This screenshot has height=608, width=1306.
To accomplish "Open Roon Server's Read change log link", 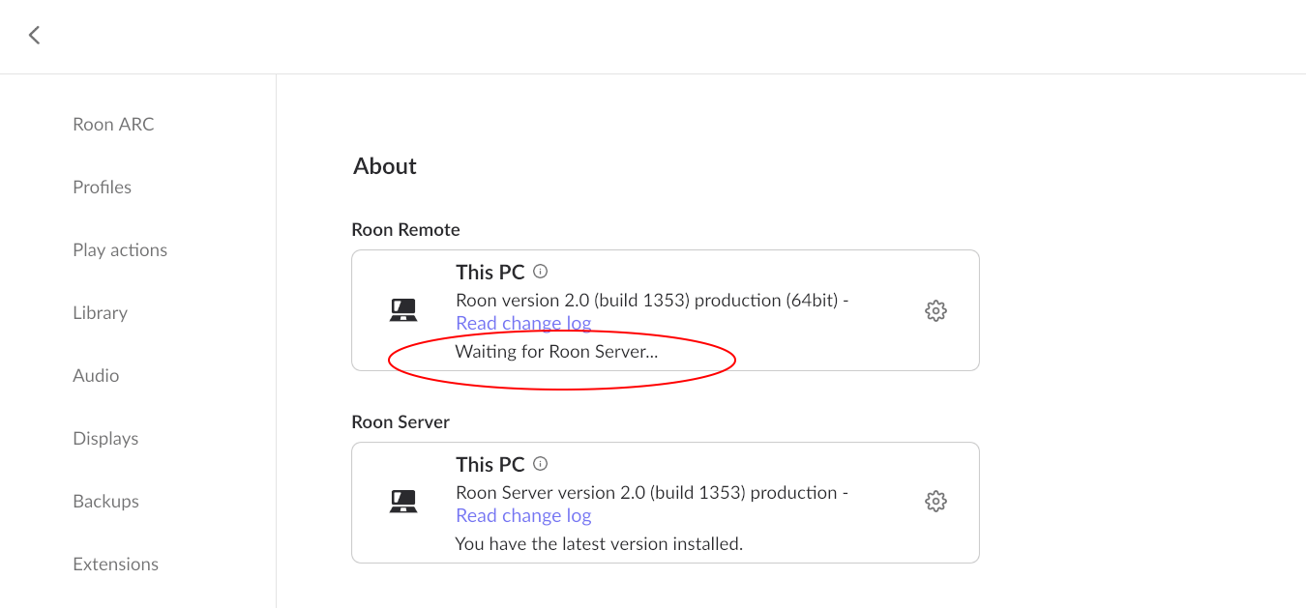I will (523, 516).
